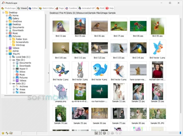Viewport: 183px width, 136px height.
Task: Expand the OneDrive tree node
Action: click(7, 21)
